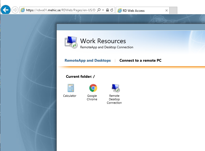Click the search magnifier in address bar
This screenshot has width=205, height=151.
tap(99, 10)
